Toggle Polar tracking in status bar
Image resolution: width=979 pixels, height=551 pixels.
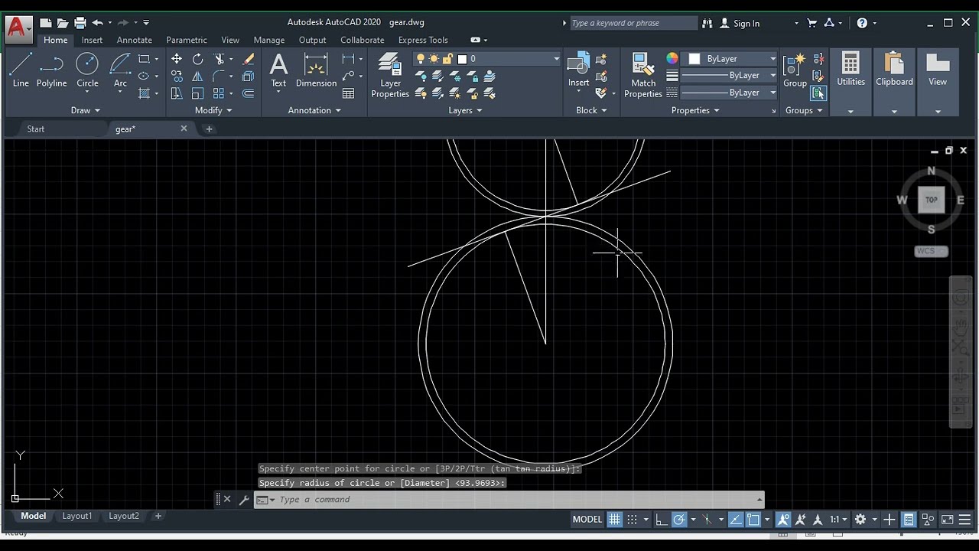point(679,519)
